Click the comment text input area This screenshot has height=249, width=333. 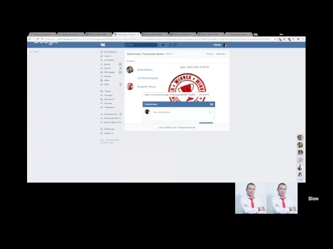182,115
